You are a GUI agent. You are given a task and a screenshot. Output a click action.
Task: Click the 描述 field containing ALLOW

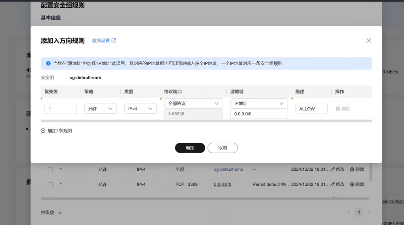tap(311, 109)
